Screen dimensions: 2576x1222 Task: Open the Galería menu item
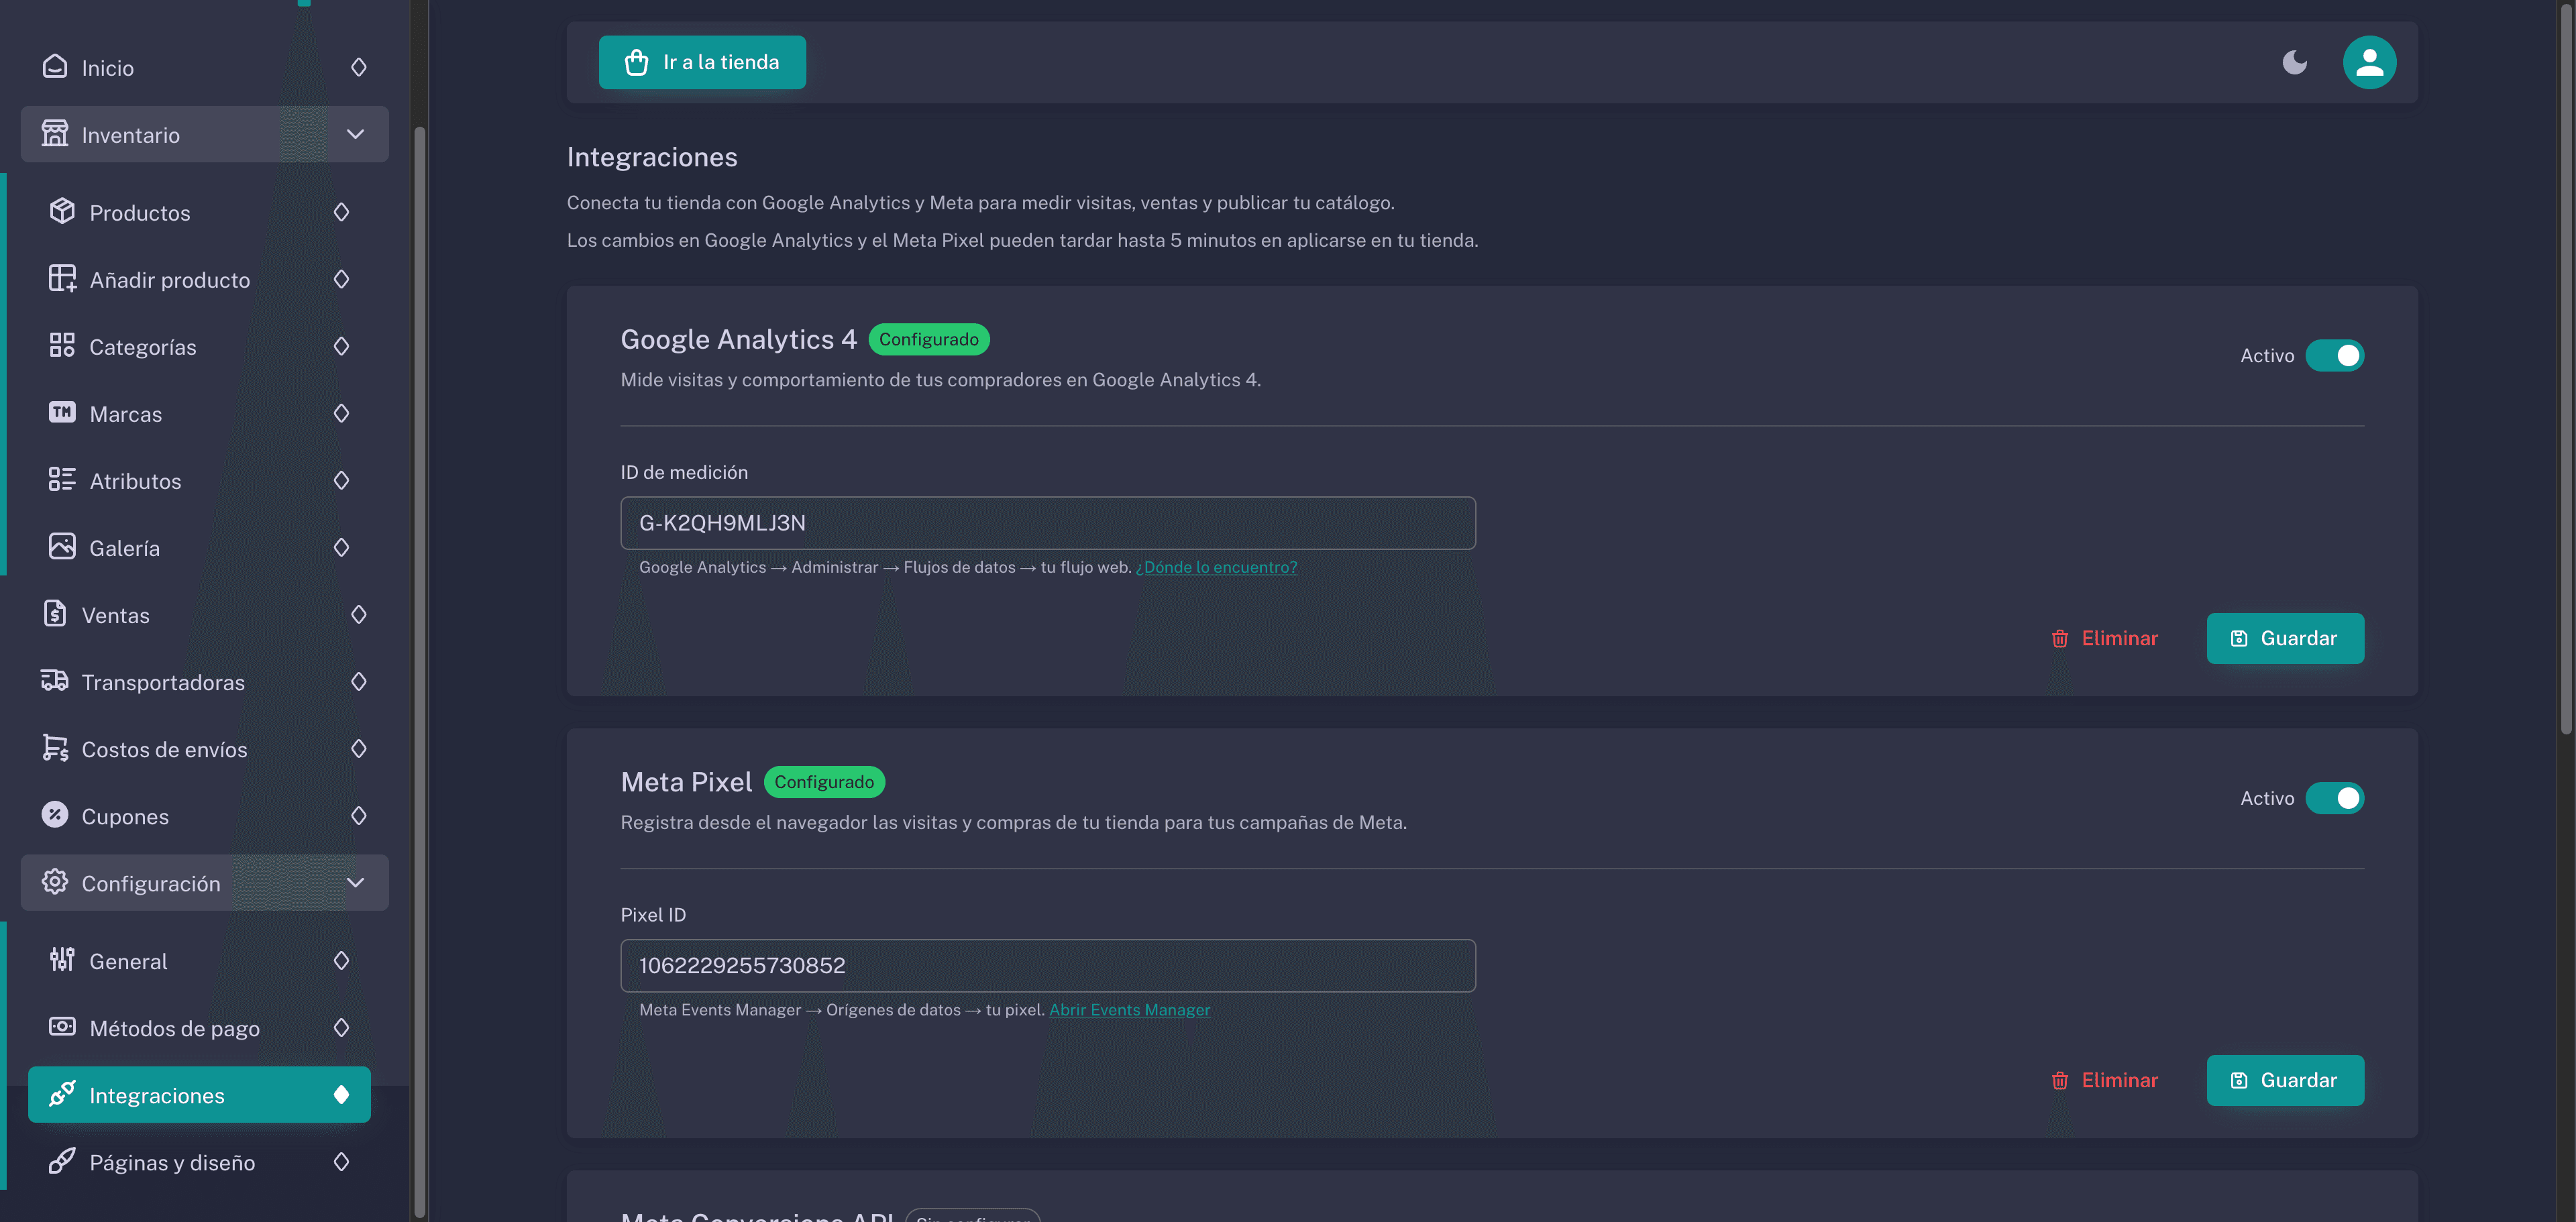pyautogui.click(x=199, y=547)
